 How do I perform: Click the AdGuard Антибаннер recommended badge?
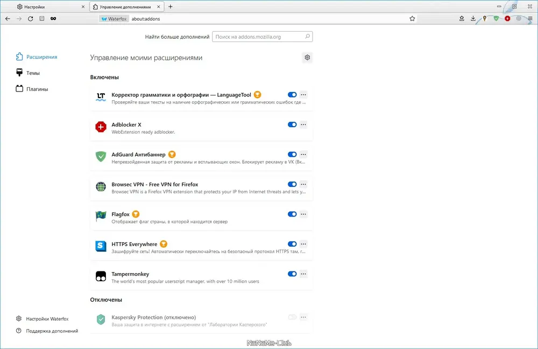(172, 155)
